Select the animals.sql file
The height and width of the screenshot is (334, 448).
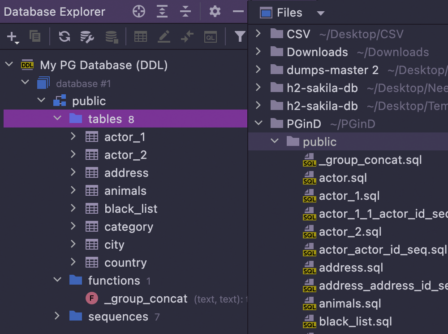tap(349, 304)
